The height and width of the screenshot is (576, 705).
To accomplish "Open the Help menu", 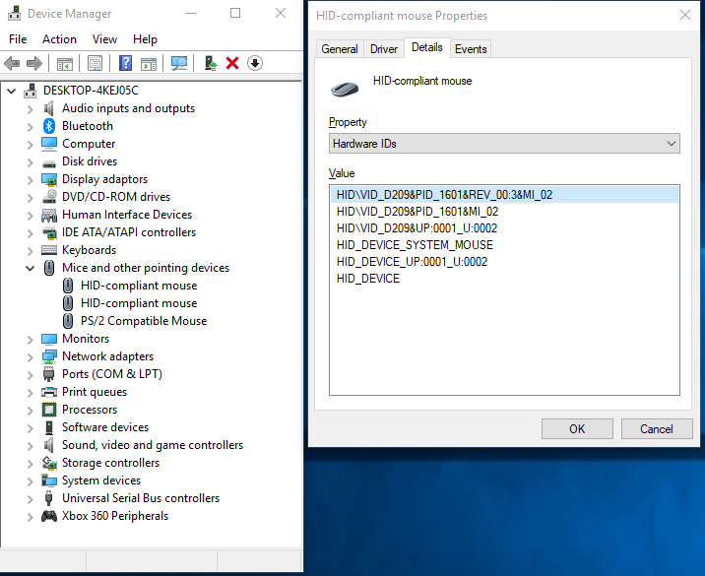I will (x=145, y=39).
